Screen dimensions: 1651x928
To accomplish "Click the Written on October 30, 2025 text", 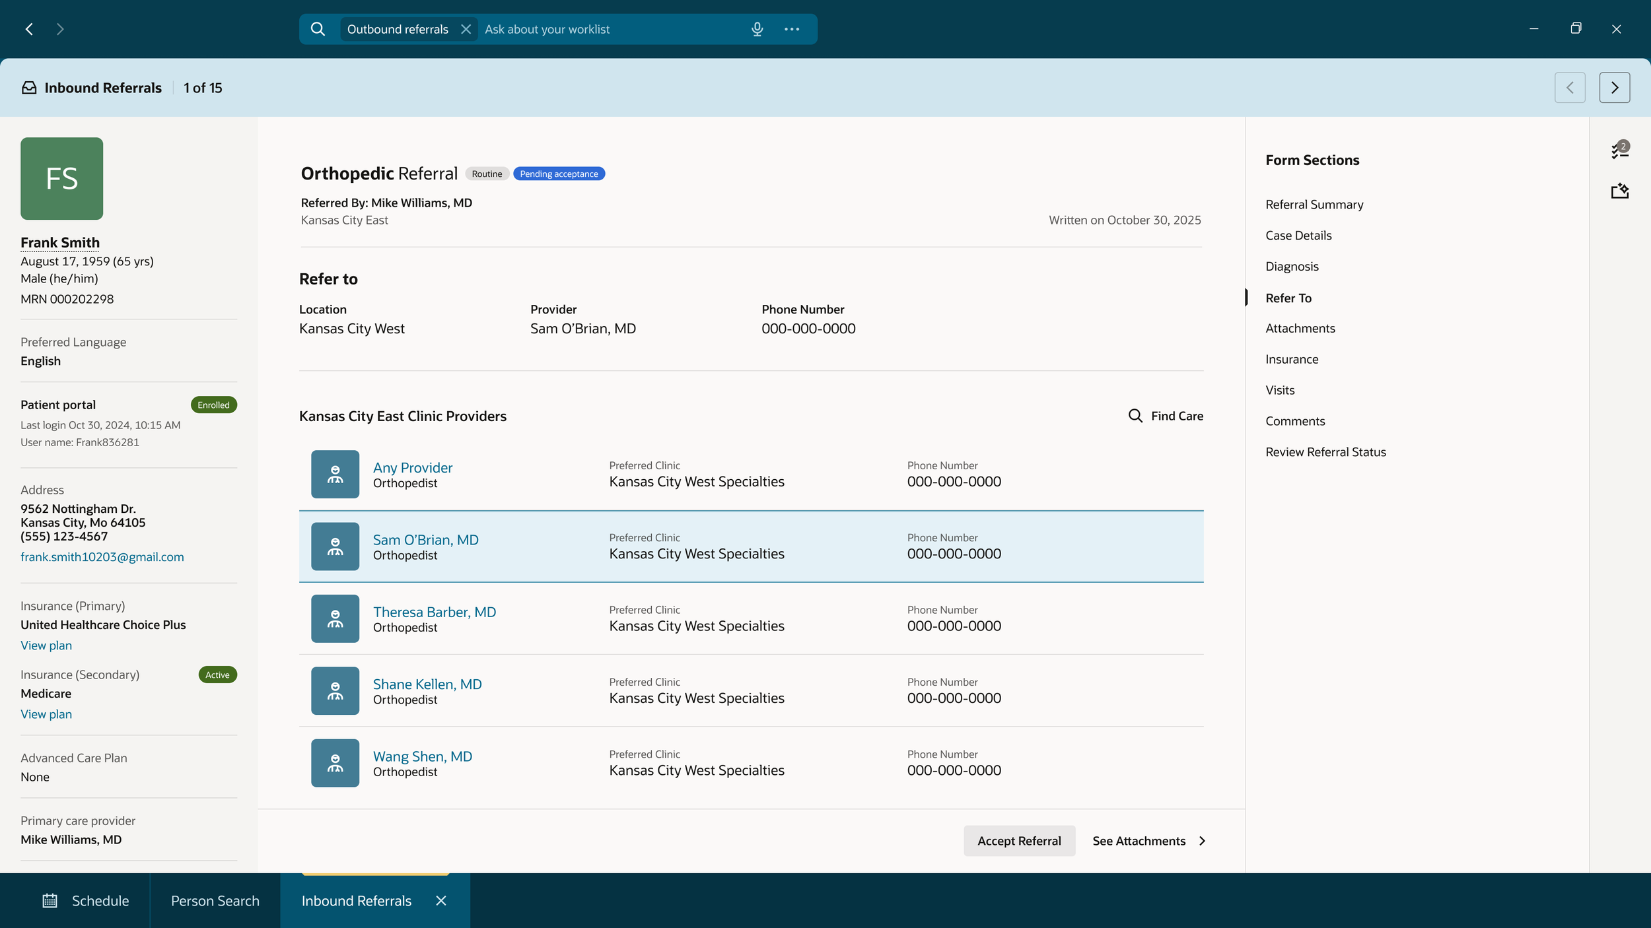I will pos(1125,220).
